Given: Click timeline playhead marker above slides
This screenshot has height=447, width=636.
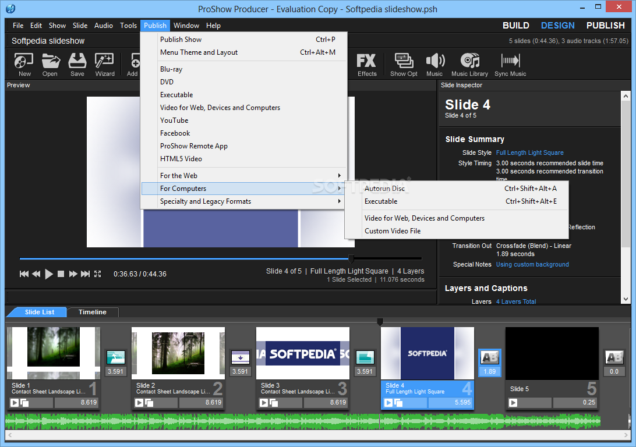Looking at the screenshot, I should 380,322.
